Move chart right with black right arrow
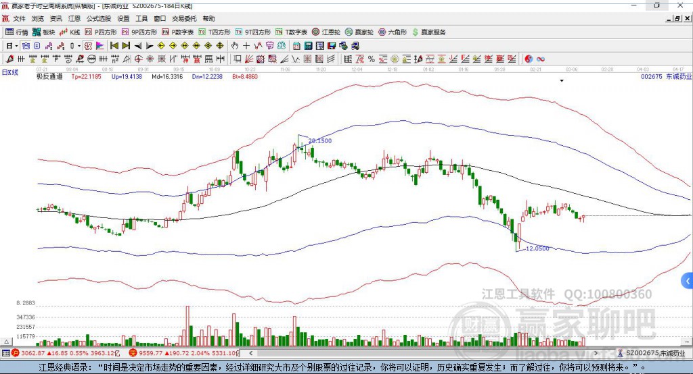This screenshot has width=693, height=374. tap(150, 46)
